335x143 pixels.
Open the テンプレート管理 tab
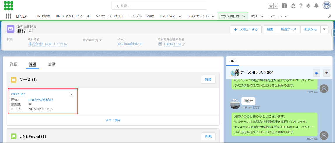click(142, 16)
